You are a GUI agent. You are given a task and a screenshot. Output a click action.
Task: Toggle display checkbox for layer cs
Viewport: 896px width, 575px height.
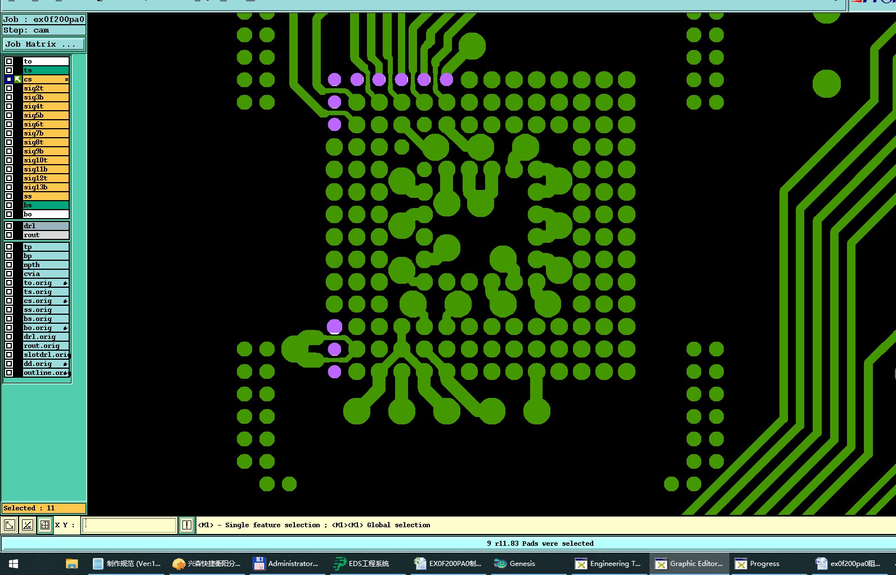9,79
